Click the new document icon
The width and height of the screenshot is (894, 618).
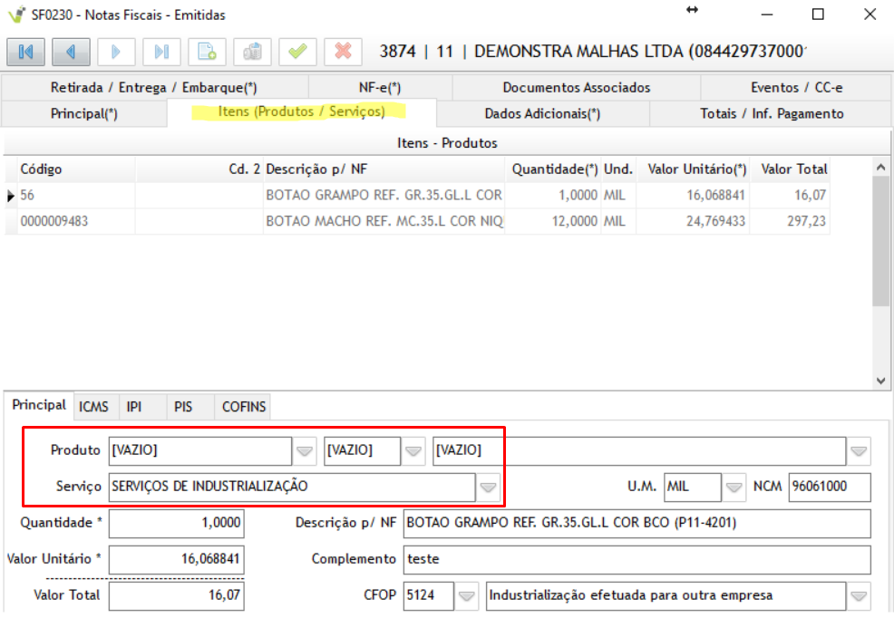[x=207, y=52]
